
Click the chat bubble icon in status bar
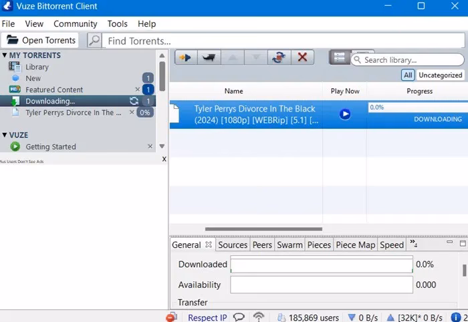pyautogui.click(x=239, y=317)
